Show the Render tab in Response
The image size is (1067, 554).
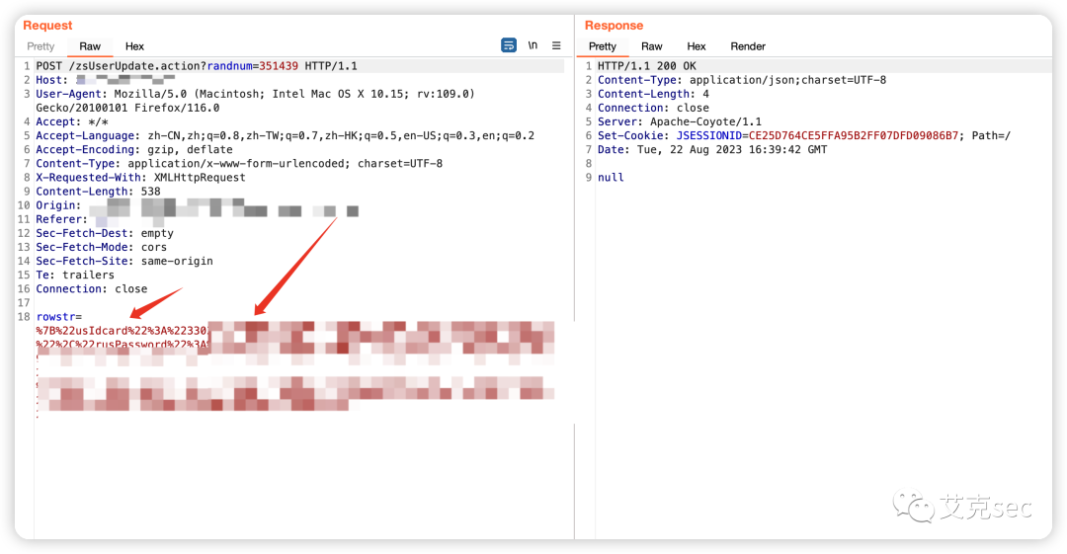[x=748, y=46]
